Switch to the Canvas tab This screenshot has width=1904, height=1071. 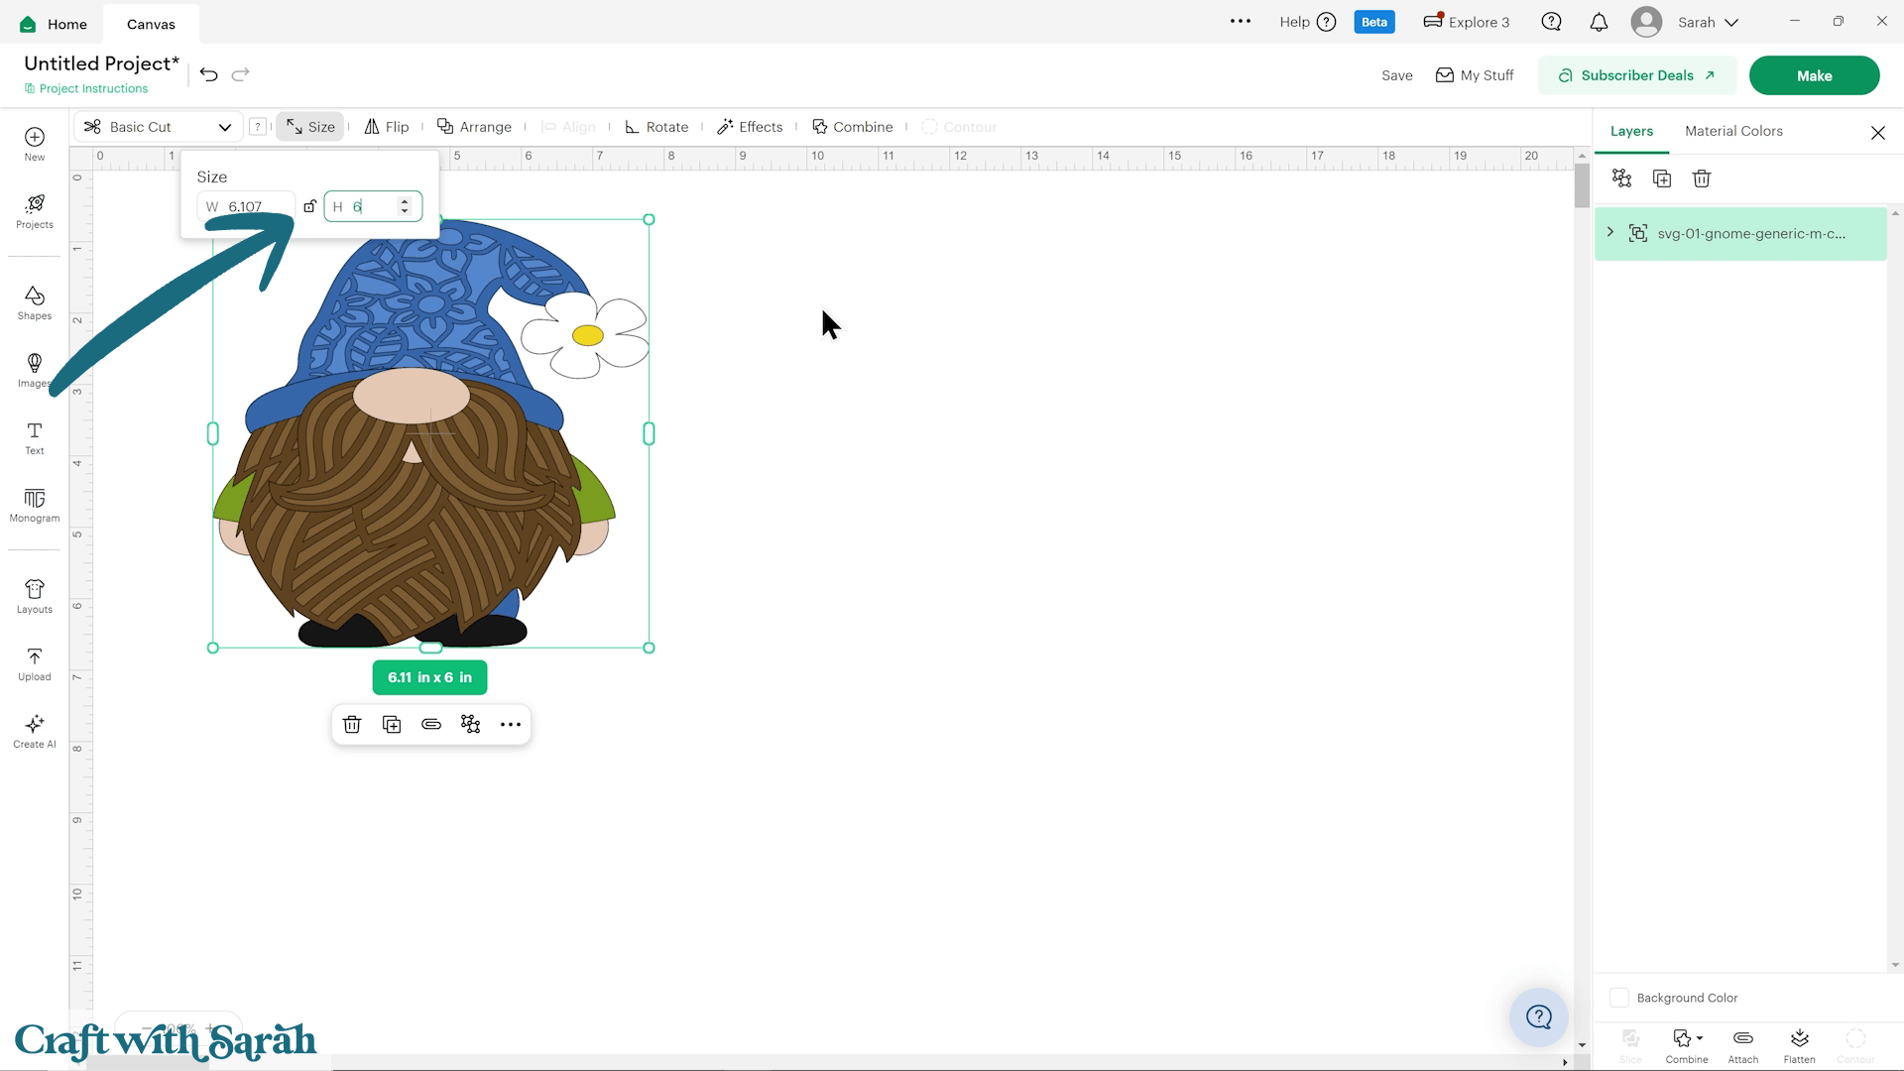coord(151,24)
